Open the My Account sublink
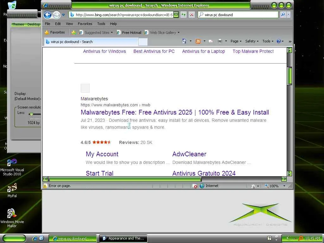324x243 pixels. pos(102,154)
